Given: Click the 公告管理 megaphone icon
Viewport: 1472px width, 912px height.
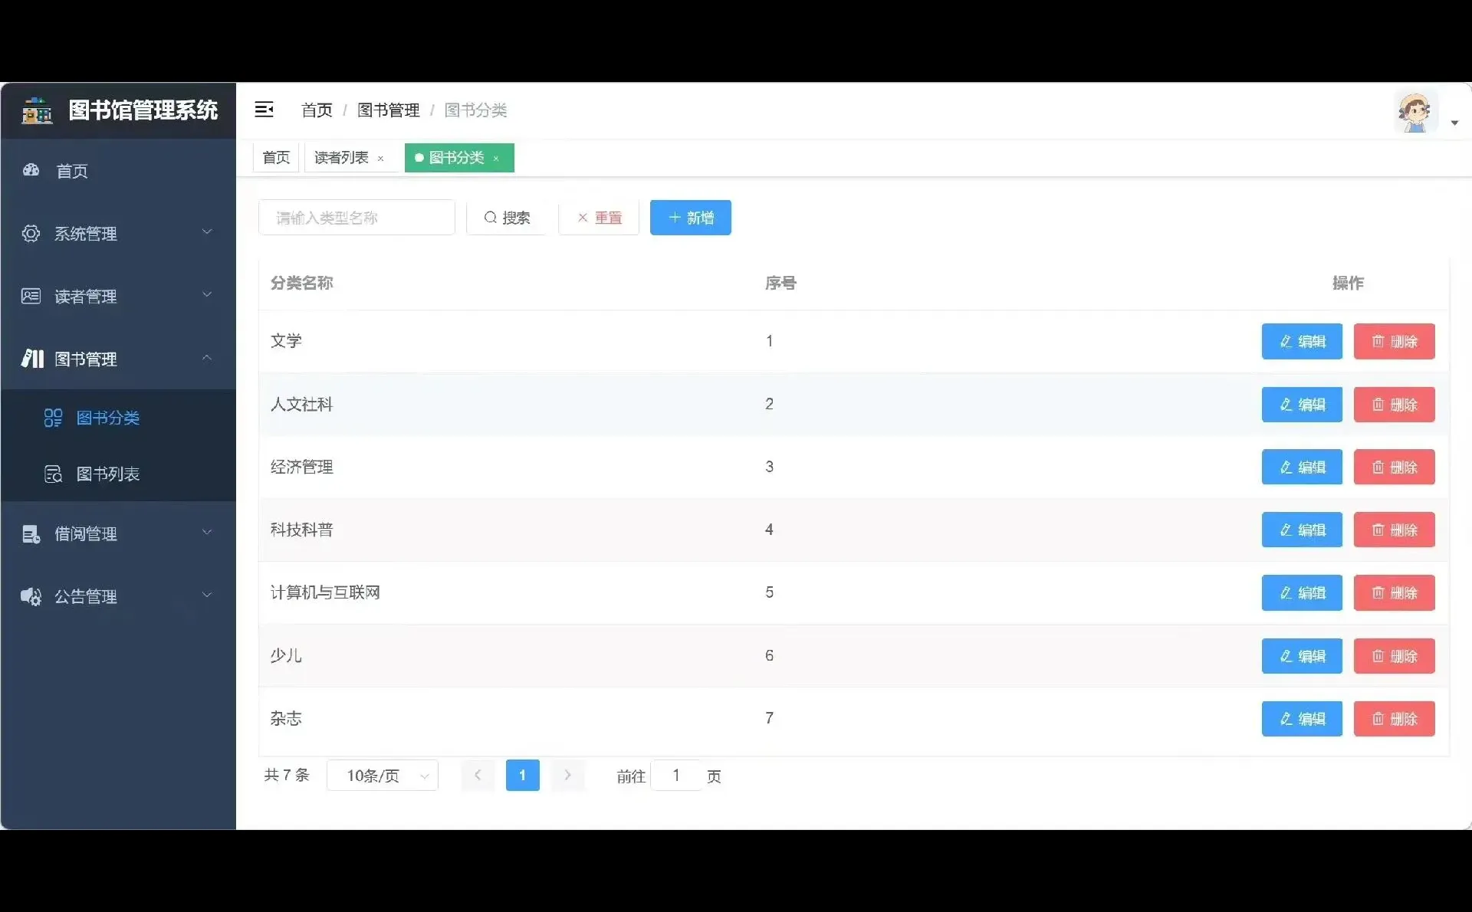Looking at the screenshot, I should (31, 596).
